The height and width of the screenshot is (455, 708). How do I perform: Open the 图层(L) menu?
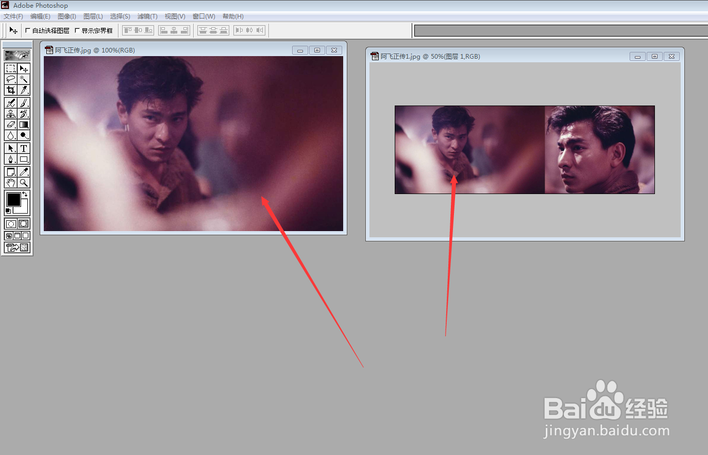93,16
